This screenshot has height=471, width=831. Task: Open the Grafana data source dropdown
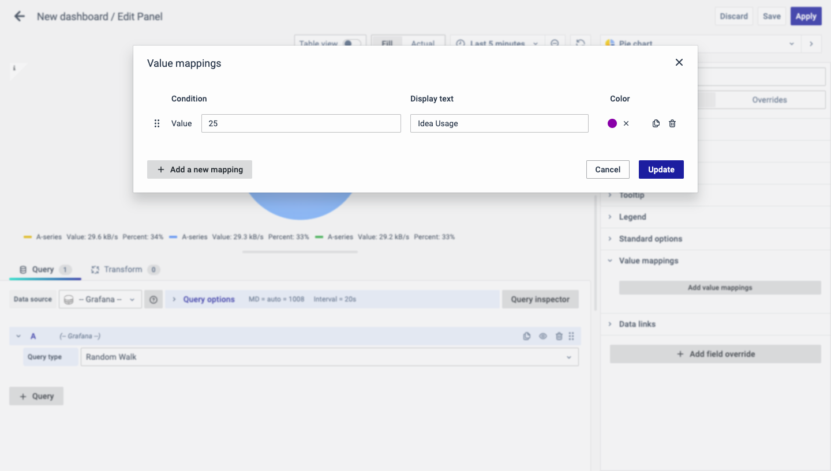(x=100, y=300)
